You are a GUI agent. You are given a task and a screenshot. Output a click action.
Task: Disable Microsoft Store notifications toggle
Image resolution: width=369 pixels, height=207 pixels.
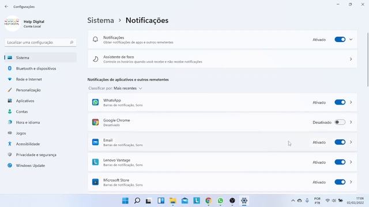340,182
